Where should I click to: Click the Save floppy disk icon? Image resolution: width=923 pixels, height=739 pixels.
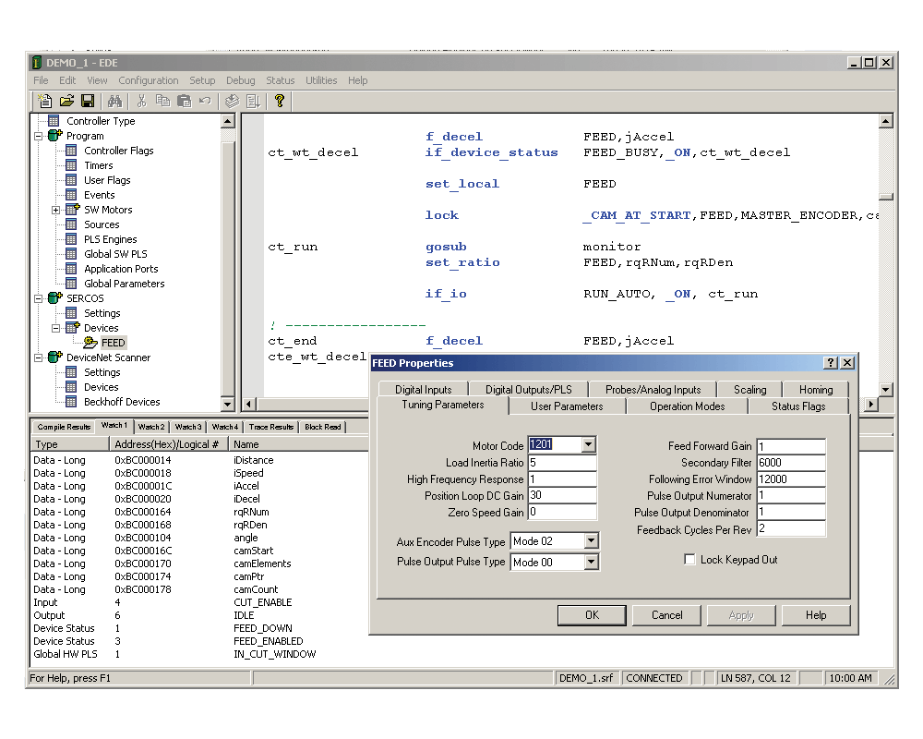[x=88, y=101]
